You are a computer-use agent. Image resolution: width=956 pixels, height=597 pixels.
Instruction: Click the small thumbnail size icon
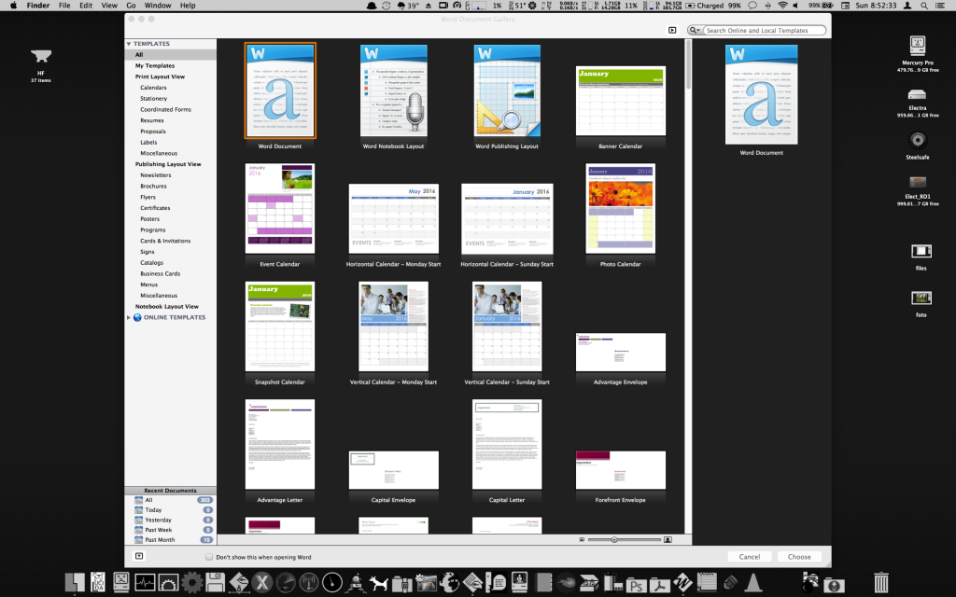click(x=582, y=540)
